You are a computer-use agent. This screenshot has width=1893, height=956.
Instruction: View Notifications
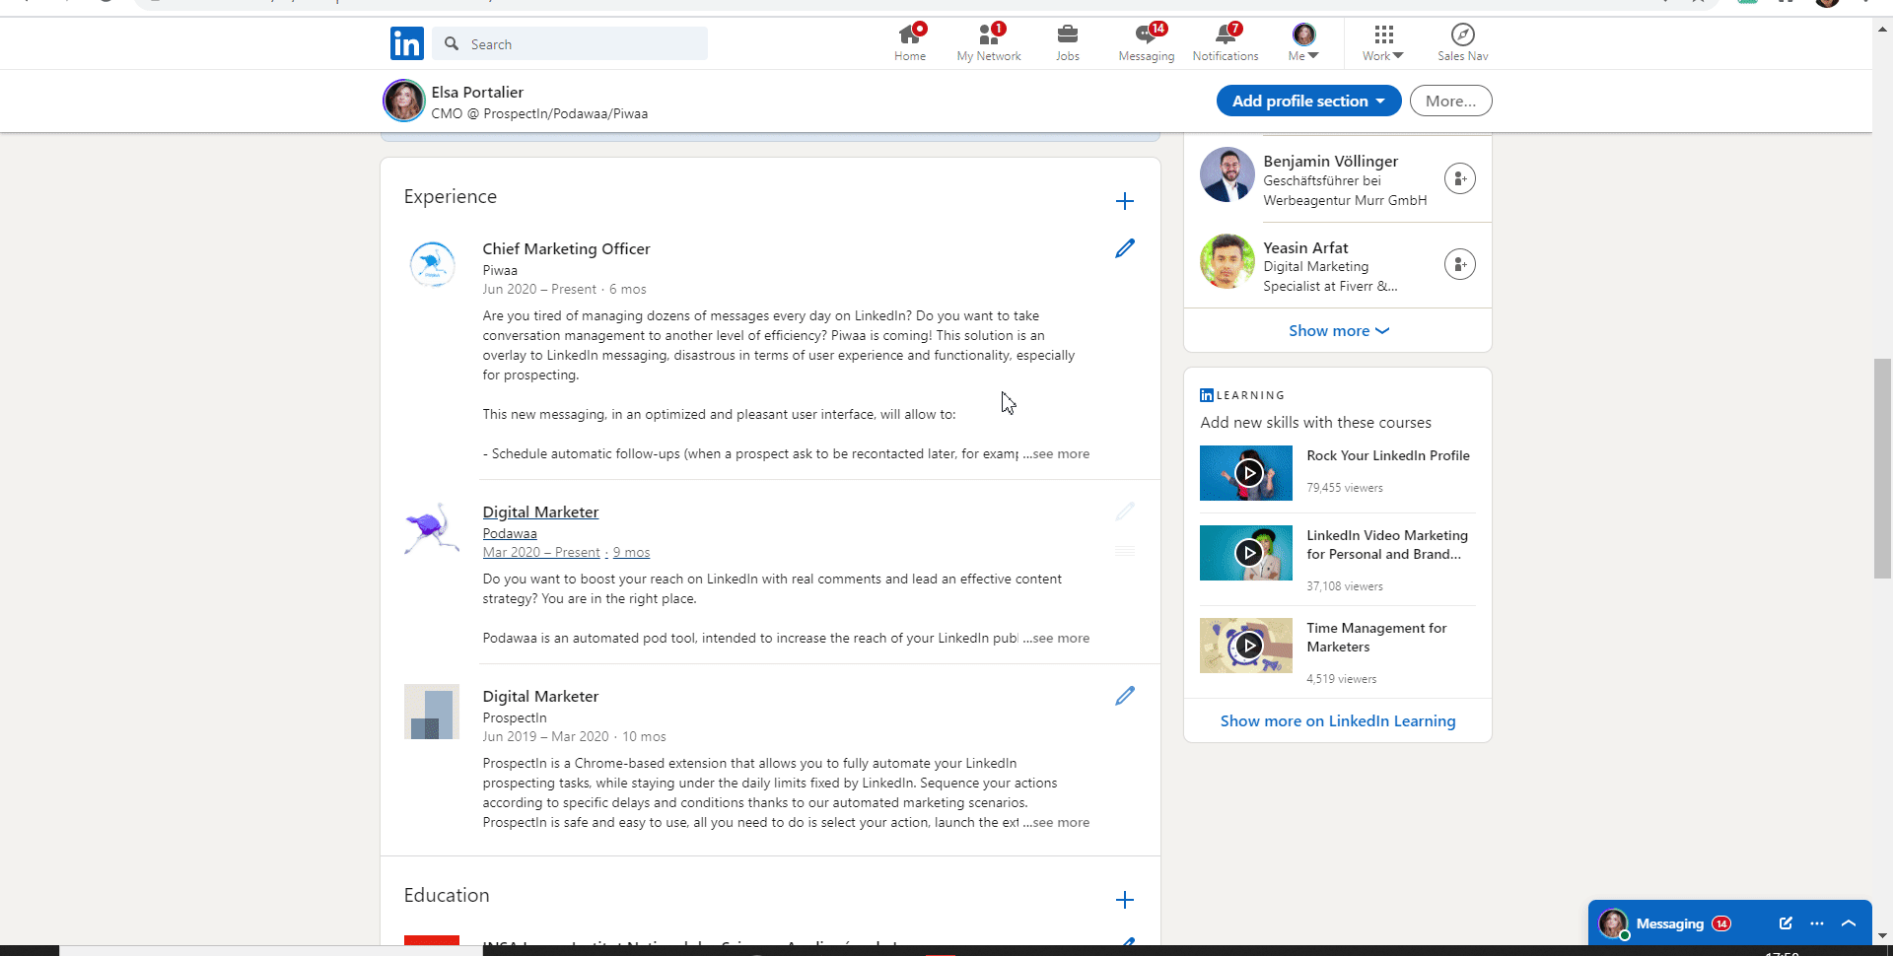1226,43
